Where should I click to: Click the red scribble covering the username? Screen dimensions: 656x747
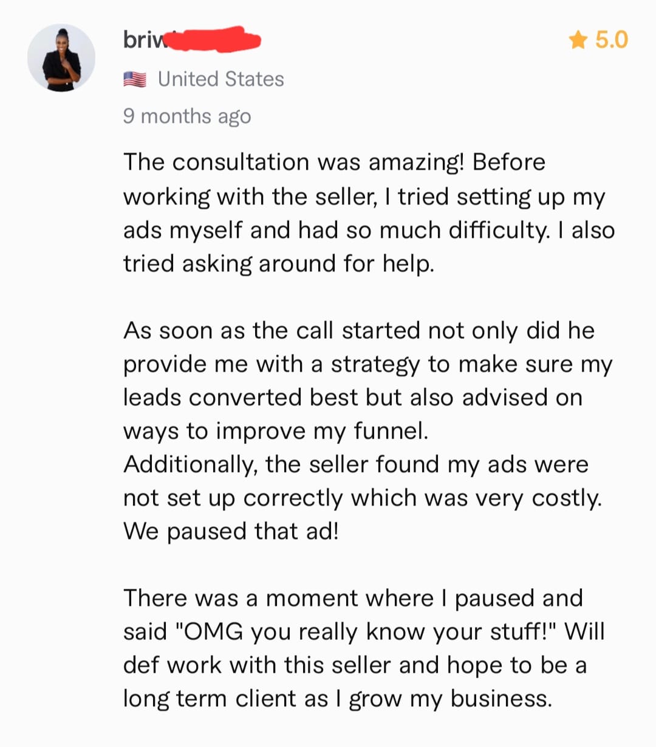pos(213,40)
